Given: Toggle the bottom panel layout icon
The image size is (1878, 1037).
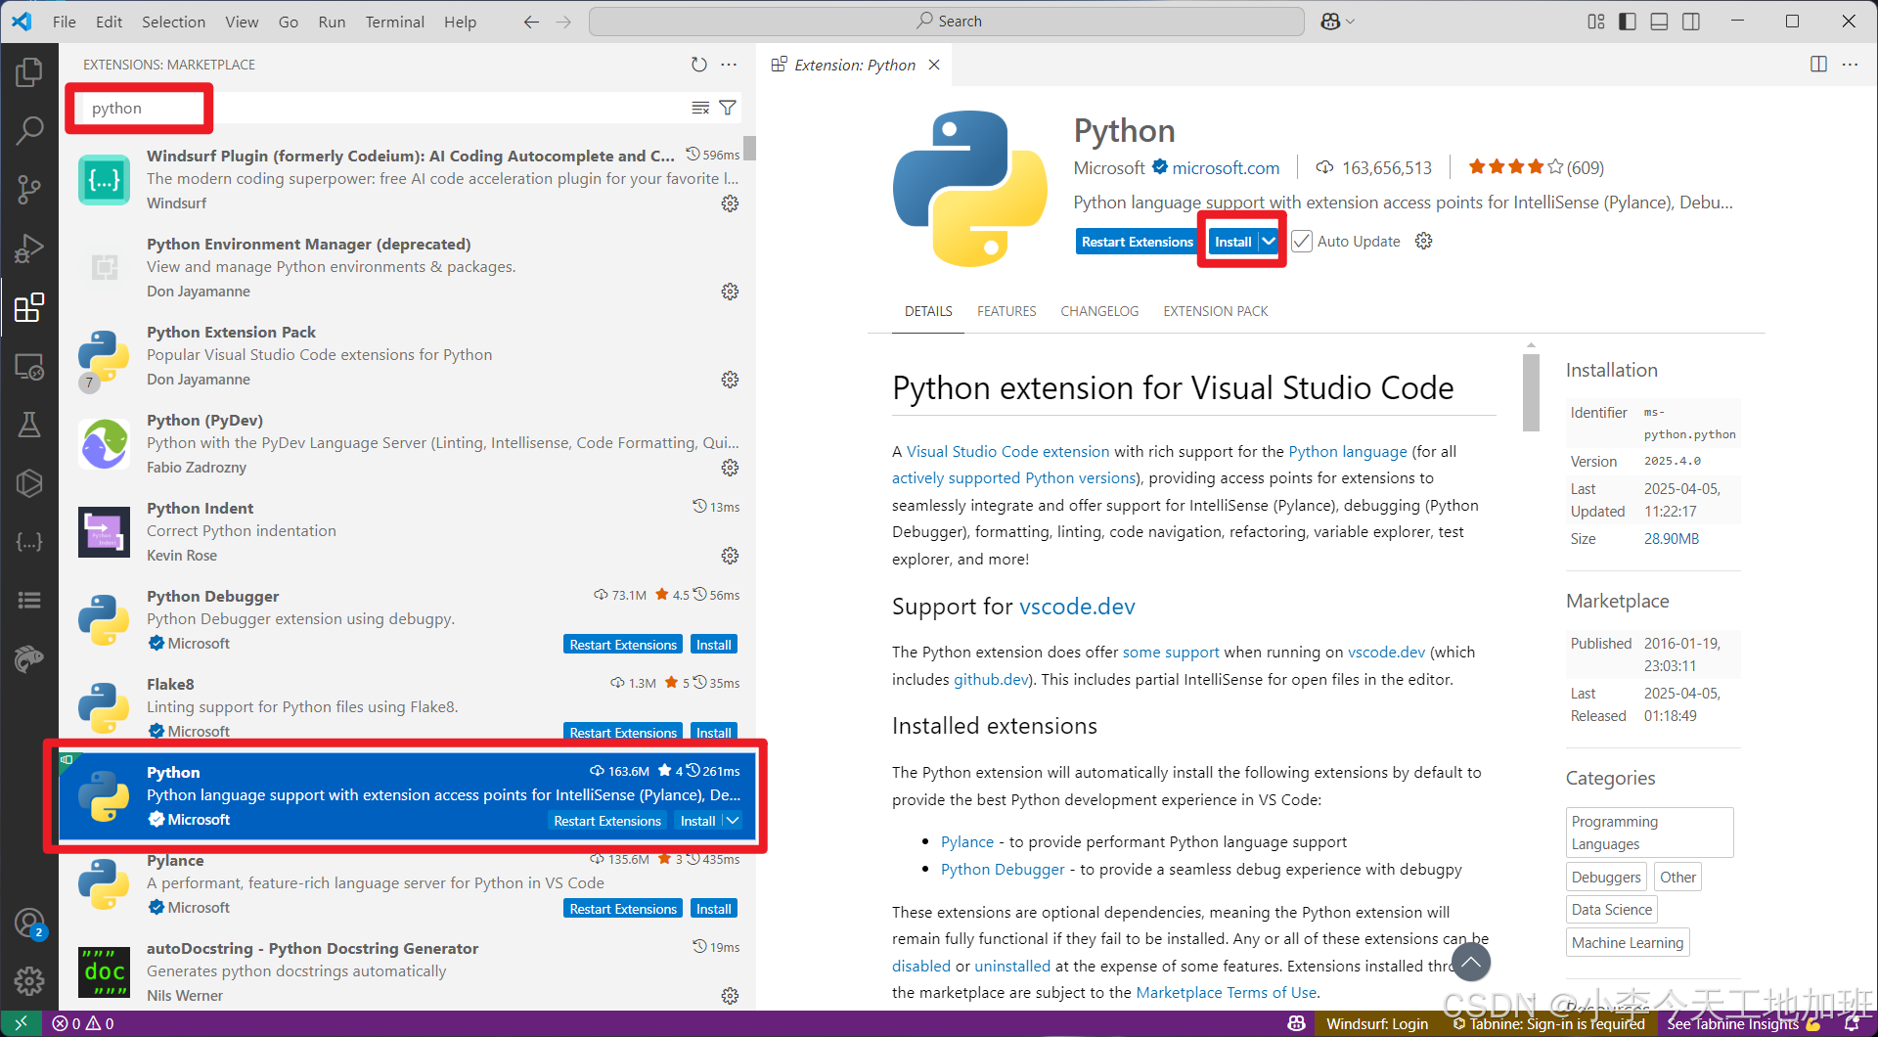Looking at the screenshot, I should 1659,22.
